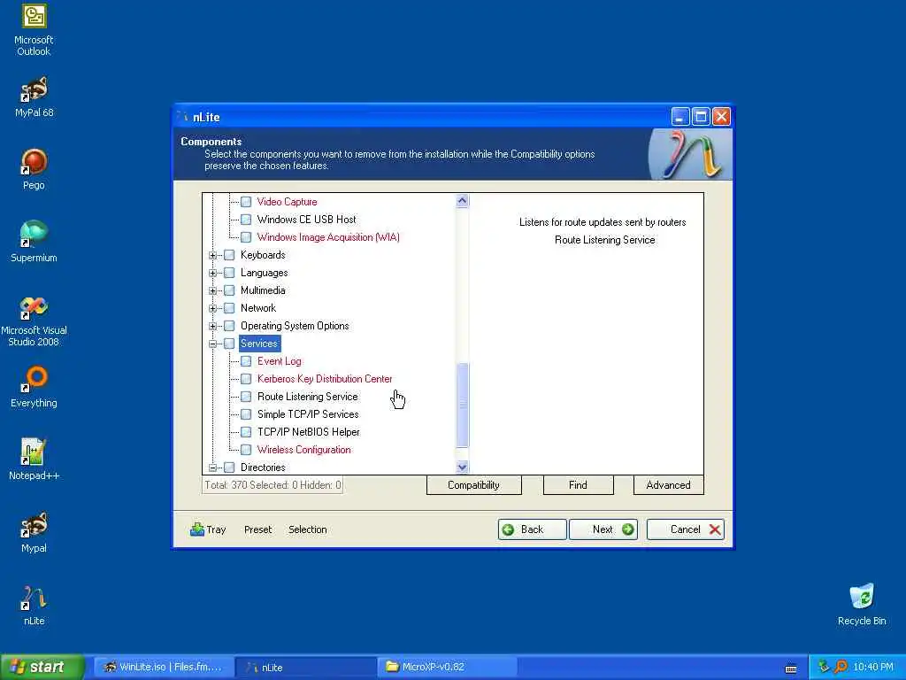Open the Advanced options button
The width and height of the screenshot is (906, 680).
[668, 485]
